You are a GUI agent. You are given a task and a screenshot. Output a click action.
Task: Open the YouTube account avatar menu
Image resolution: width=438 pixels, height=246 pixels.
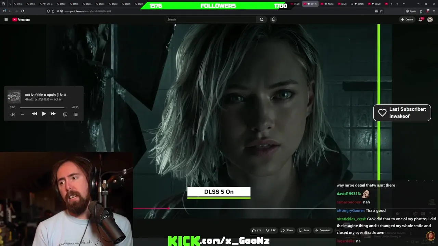click(x=430, y=19)
